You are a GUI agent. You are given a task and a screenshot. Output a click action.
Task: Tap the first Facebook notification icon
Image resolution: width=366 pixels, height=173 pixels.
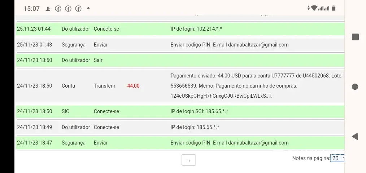[x=58, y=9]
